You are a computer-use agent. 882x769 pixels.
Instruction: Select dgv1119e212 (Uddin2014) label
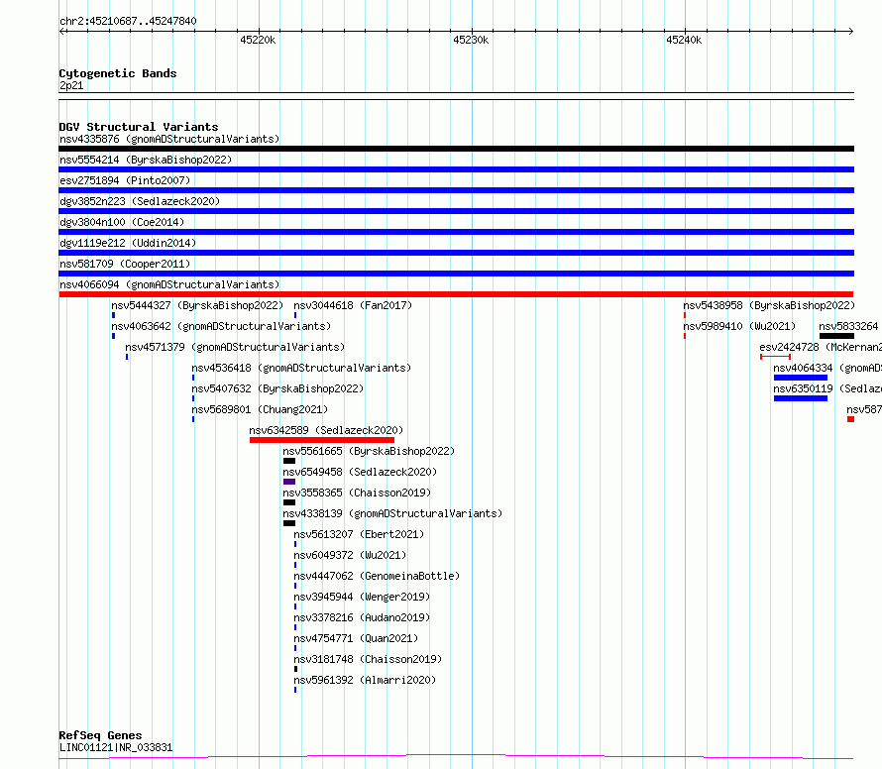click(128, 243)
